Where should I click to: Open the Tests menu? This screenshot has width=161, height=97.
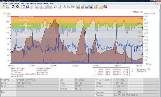click(27, 3)
